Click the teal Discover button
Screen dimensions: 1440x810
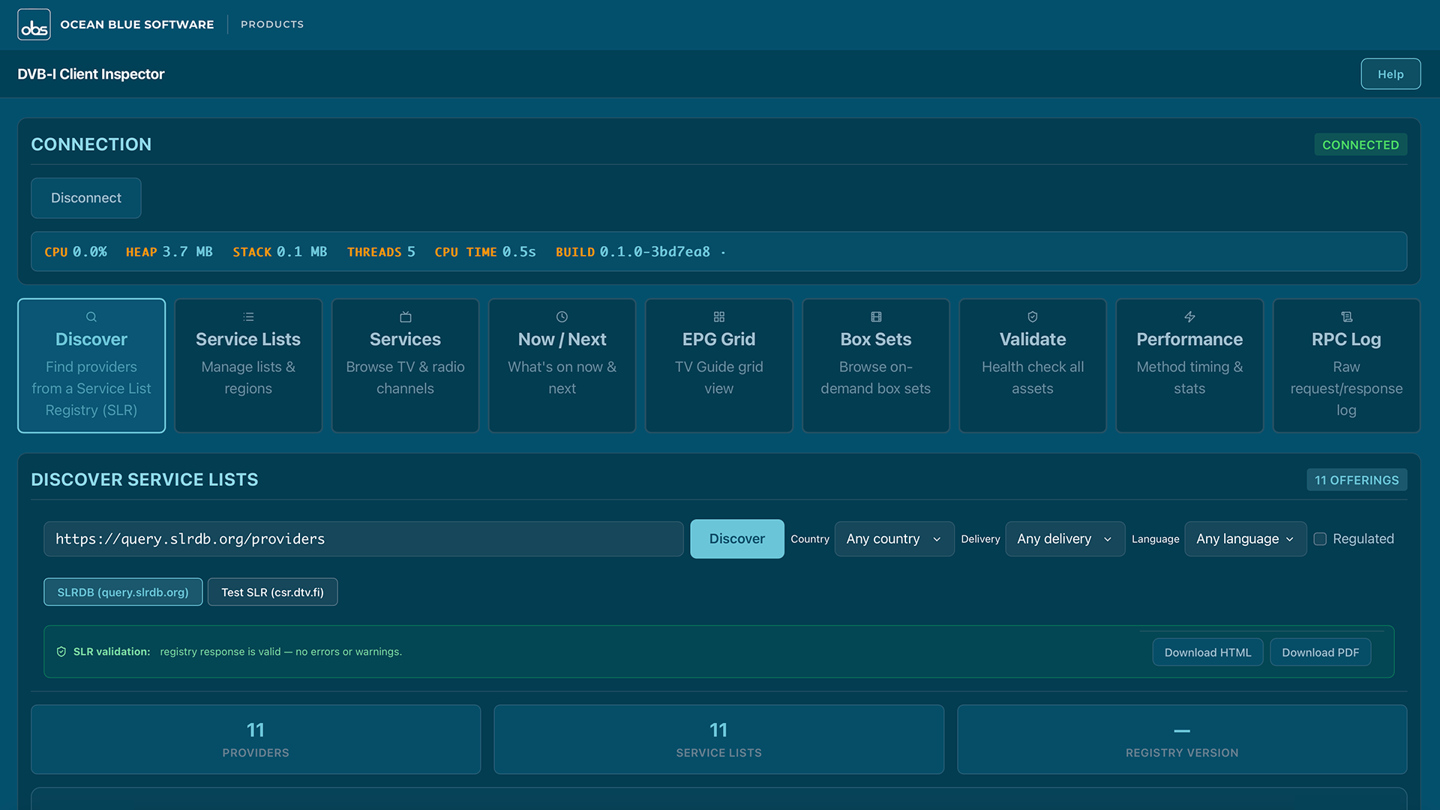pos(737,539)
